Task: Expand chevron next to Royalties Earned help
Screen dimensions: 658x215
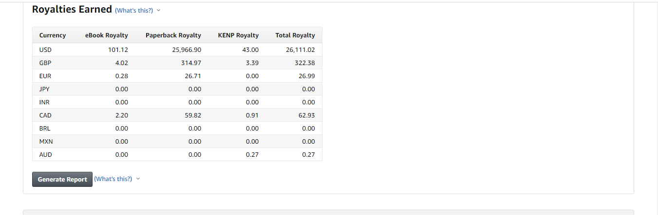Action: point(158,10)
